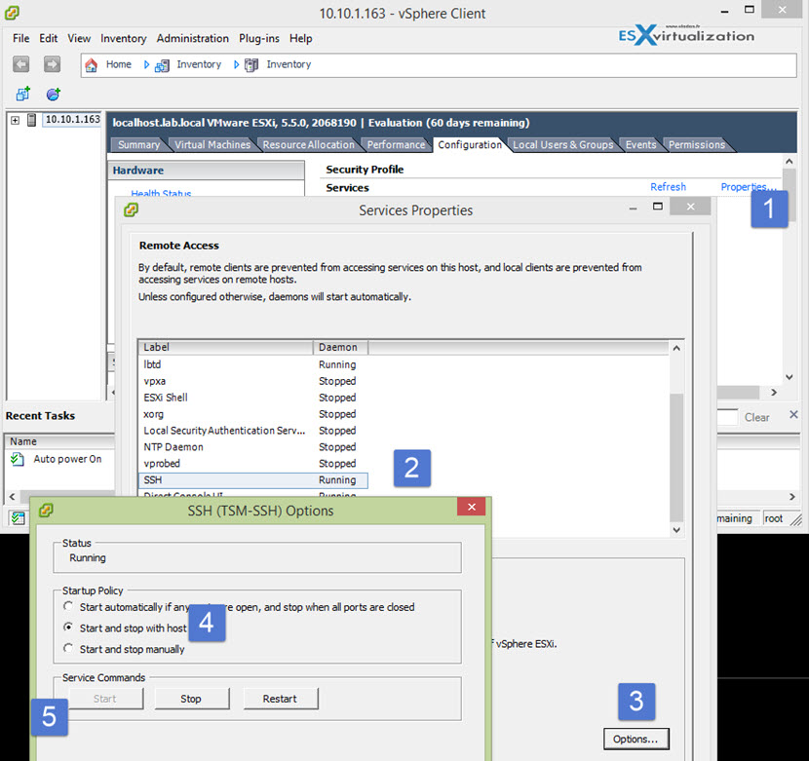Click services list scroll down arrow
This screenshot has height=761, width=809.
676,529
